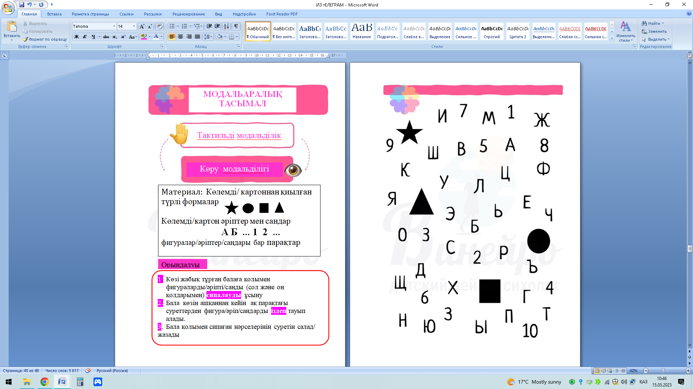The image size is (693, 389).
Task: Toggle justify text alignment
Action: pos(197,37)
